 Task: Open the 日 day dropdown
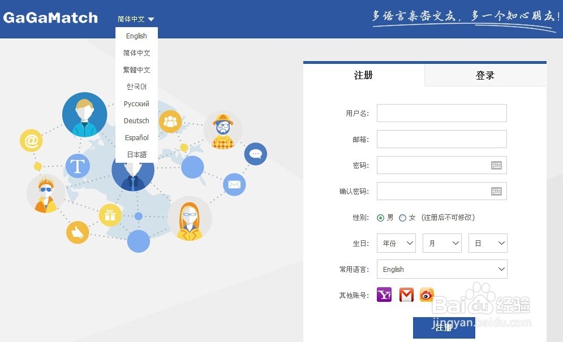[488, 243]
